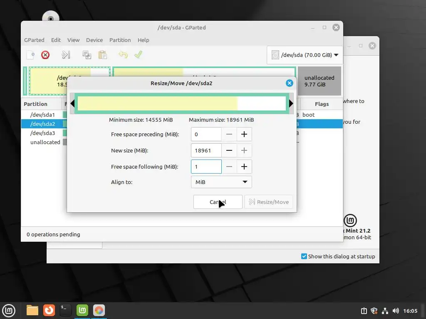The height and width of the screenshot is (319, 426).
Task: Click the partition size bar in dialog
Action: (x=181, y=103)
